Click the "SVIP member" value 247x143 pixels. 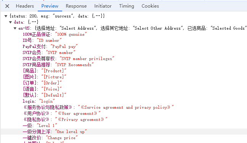(x=61, y=52)
